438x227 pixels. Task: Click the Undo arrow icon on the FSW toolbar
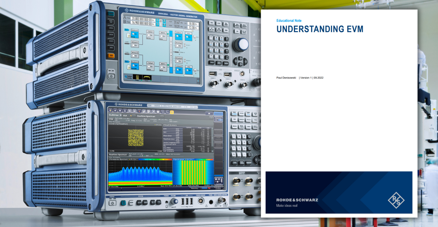point(130,111)
